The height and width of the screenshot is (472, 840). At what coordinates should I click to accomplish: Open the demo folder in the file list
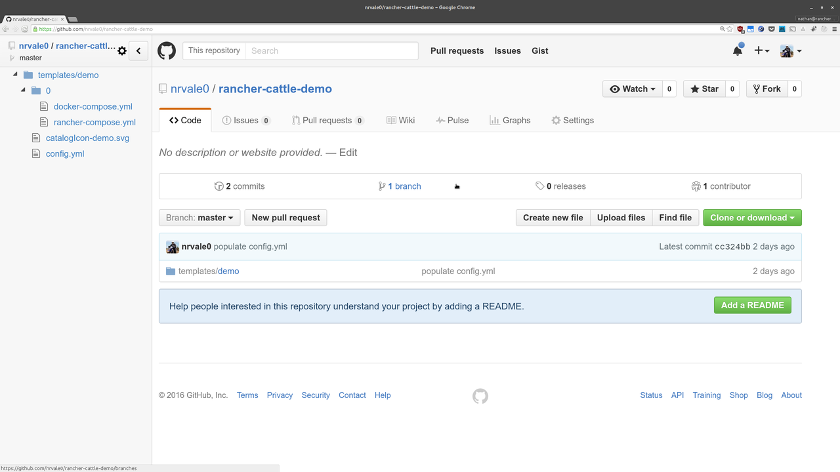click(228, 271)
